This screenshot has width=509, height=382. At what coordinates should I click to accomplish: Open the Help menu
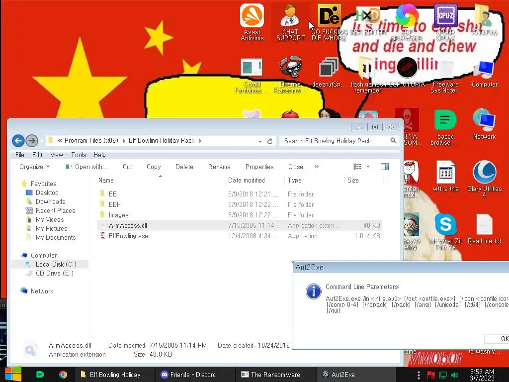99,155
